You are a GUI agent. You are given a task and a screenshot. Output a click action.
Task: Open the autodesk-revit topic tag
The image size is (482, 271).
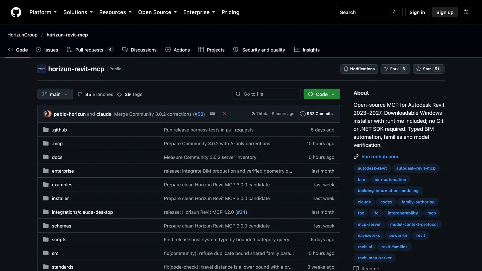pyautogui.click(x=372, y=168)
